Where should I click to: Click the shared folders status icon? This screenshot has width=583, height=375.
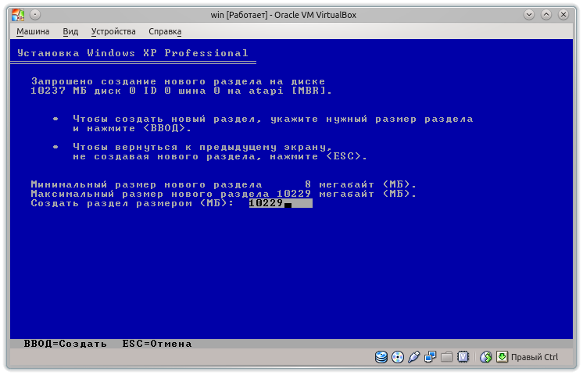click(446, 357)
